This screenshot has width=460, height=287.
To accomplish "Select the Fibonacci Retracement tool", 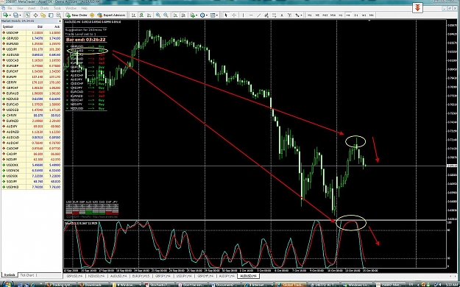I will tap(274, 15).
